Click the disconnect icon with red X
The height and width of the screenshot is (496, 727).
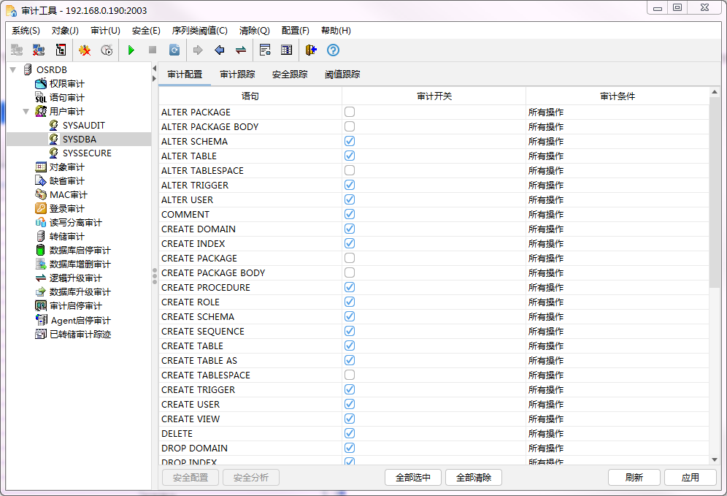coord(39,50)
